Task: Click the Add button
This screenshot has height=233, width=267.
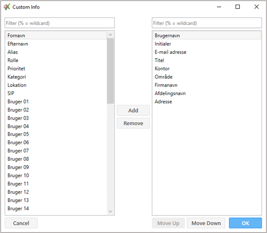Action: click(133, 110)
